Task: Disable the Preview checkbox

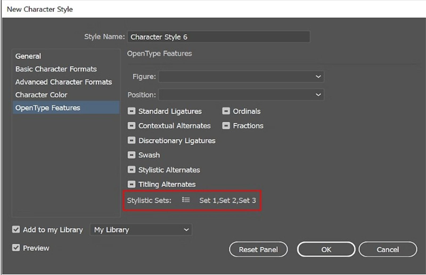Action: (x=16, y=248)
